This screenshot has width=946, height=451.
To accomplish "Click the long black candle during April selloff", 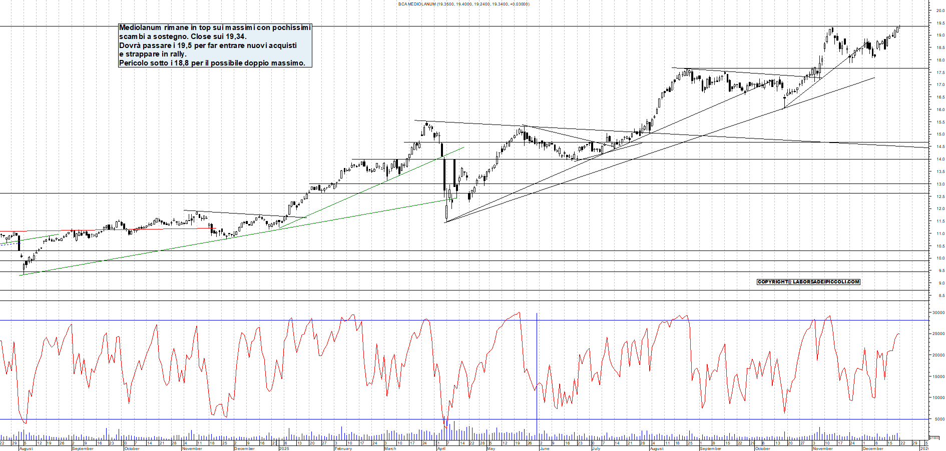I will point(444,175).
